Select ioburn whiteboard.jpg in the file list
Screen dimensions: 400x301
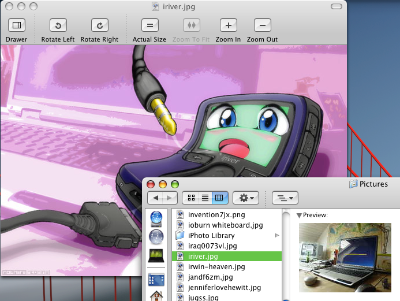click(226, 225)
